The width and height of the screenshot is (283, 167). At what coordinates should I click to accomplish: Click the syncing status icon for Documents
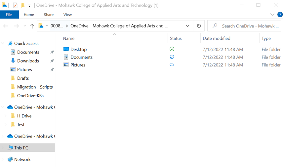click(172, 57)
